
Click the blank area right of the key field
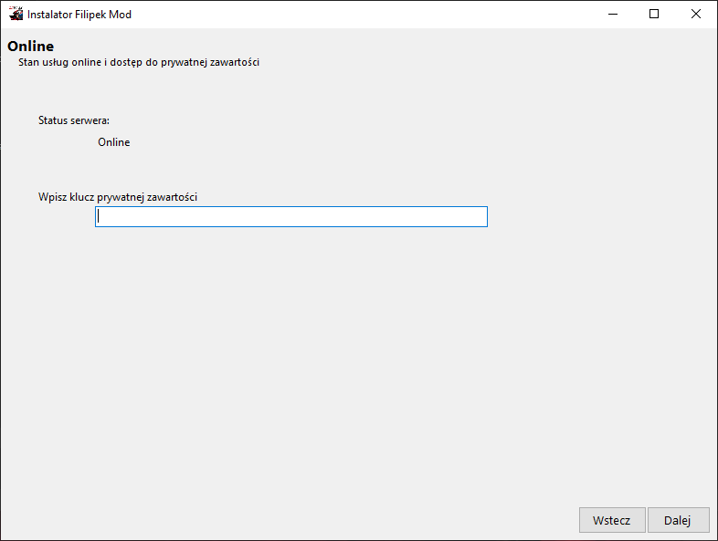(594, 217)
